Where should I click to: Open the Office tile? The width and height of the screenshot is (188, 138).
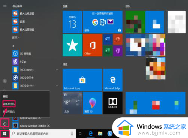[92, 45]
